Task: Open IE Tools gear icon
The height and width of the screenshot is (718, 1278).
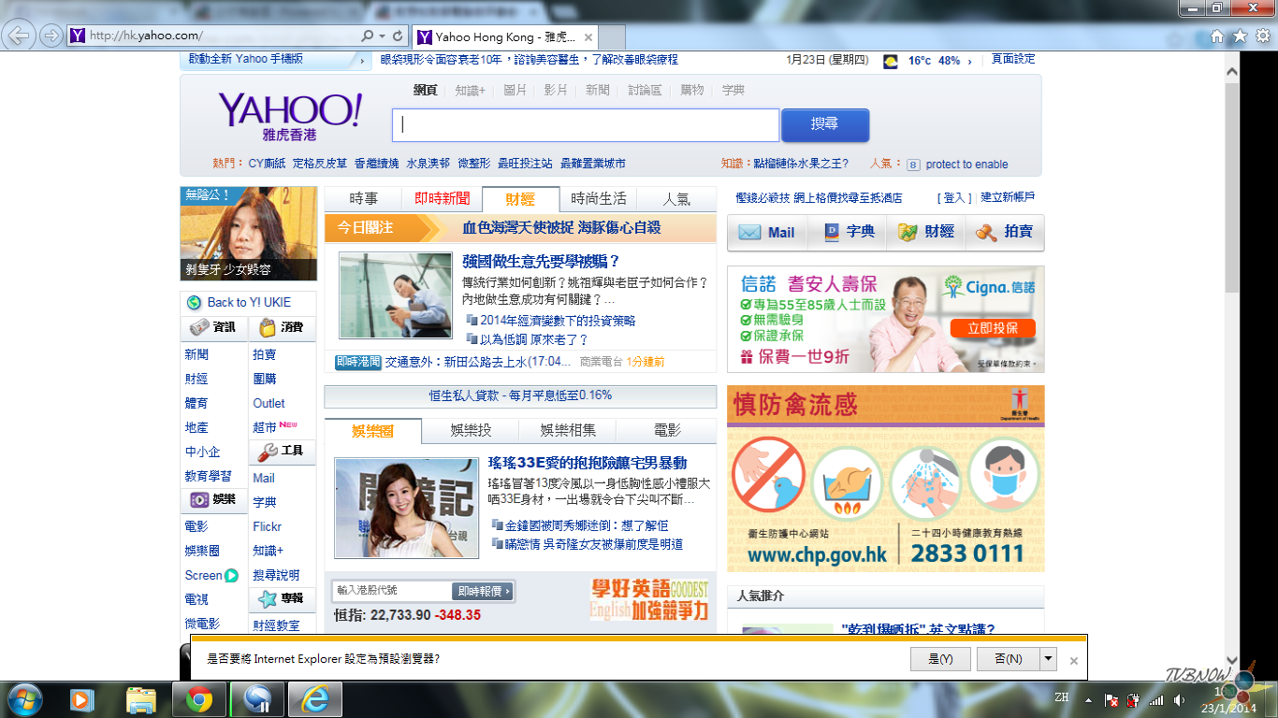Action: [1262, 36]
